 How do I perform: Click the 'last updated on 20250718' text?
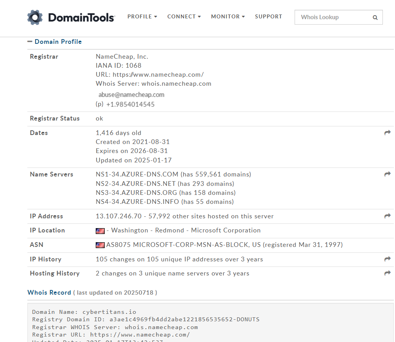pos(115,293)
